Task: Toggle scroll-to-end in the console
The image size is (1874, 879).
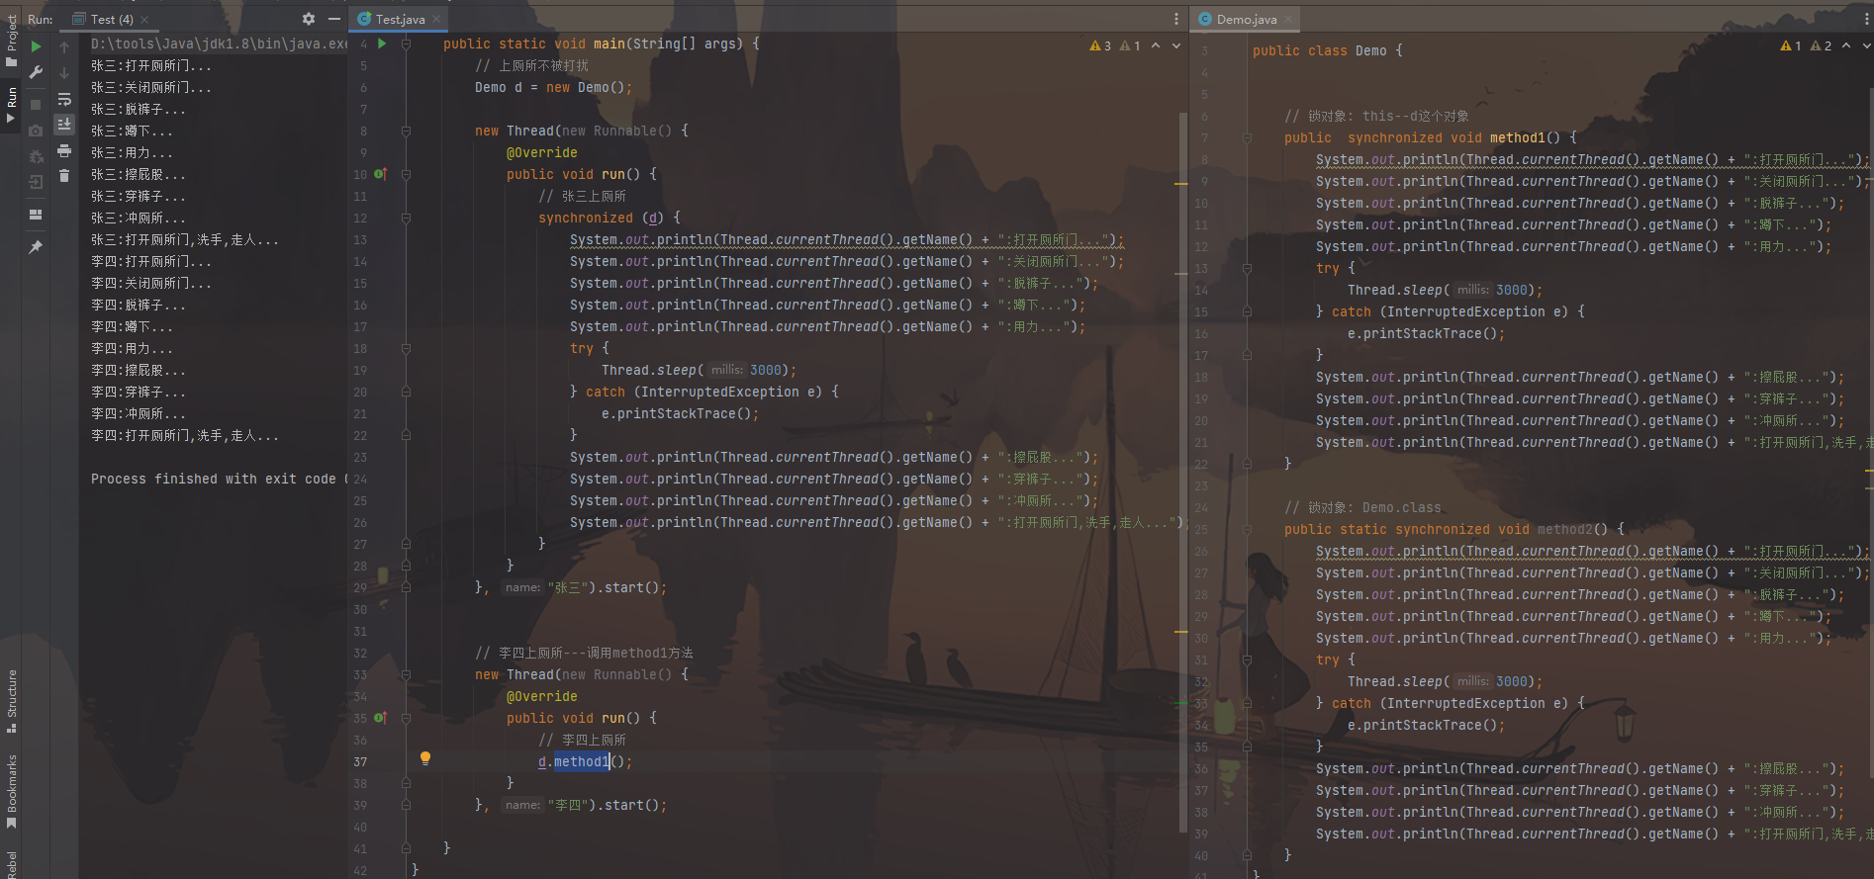Action: click(x=64, y=125)
